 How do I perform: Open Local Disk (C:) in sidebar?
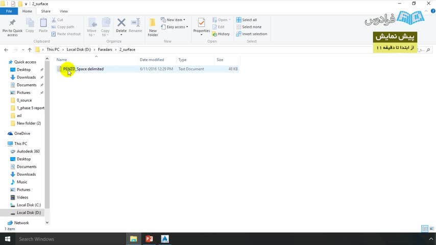(29, 205)
